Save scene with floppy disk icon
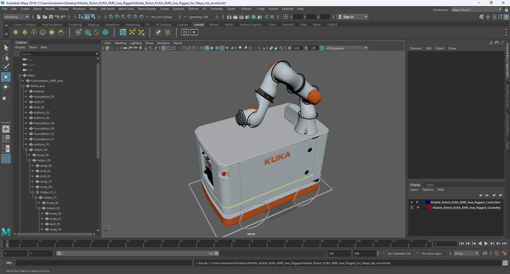 click(x=51, y=17)
